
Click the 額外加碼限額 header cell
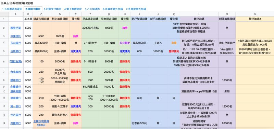227,19
